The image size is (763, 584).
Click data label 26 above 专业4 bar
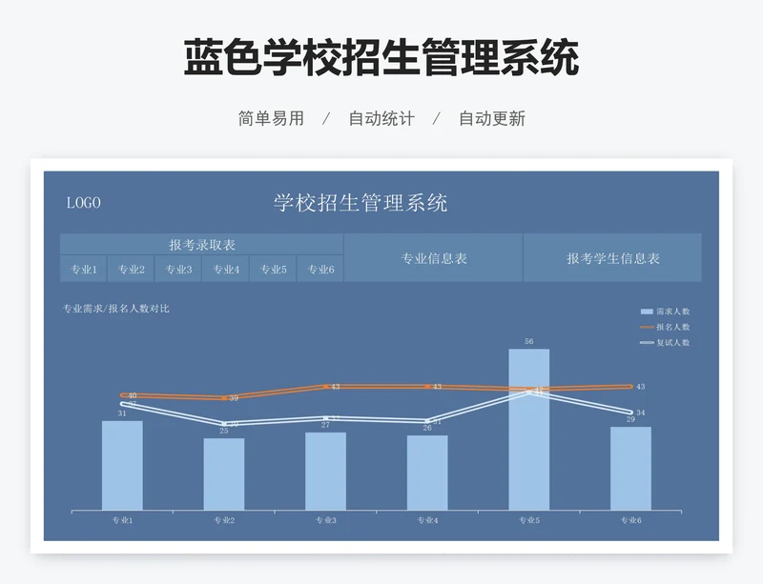tap(427, 428)
